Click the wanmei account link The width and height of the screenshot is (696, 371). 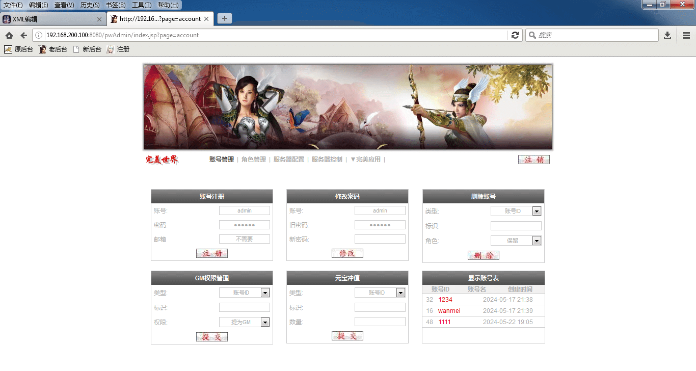point(449,311)
